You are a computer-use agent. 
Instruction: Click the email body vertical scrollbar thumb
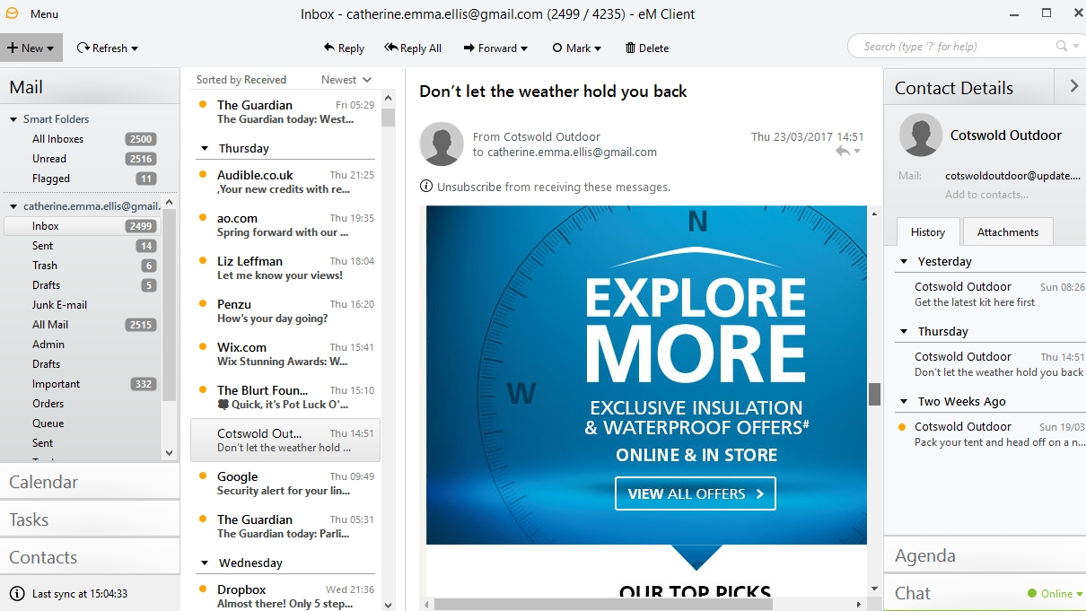[x=874, y=394]
